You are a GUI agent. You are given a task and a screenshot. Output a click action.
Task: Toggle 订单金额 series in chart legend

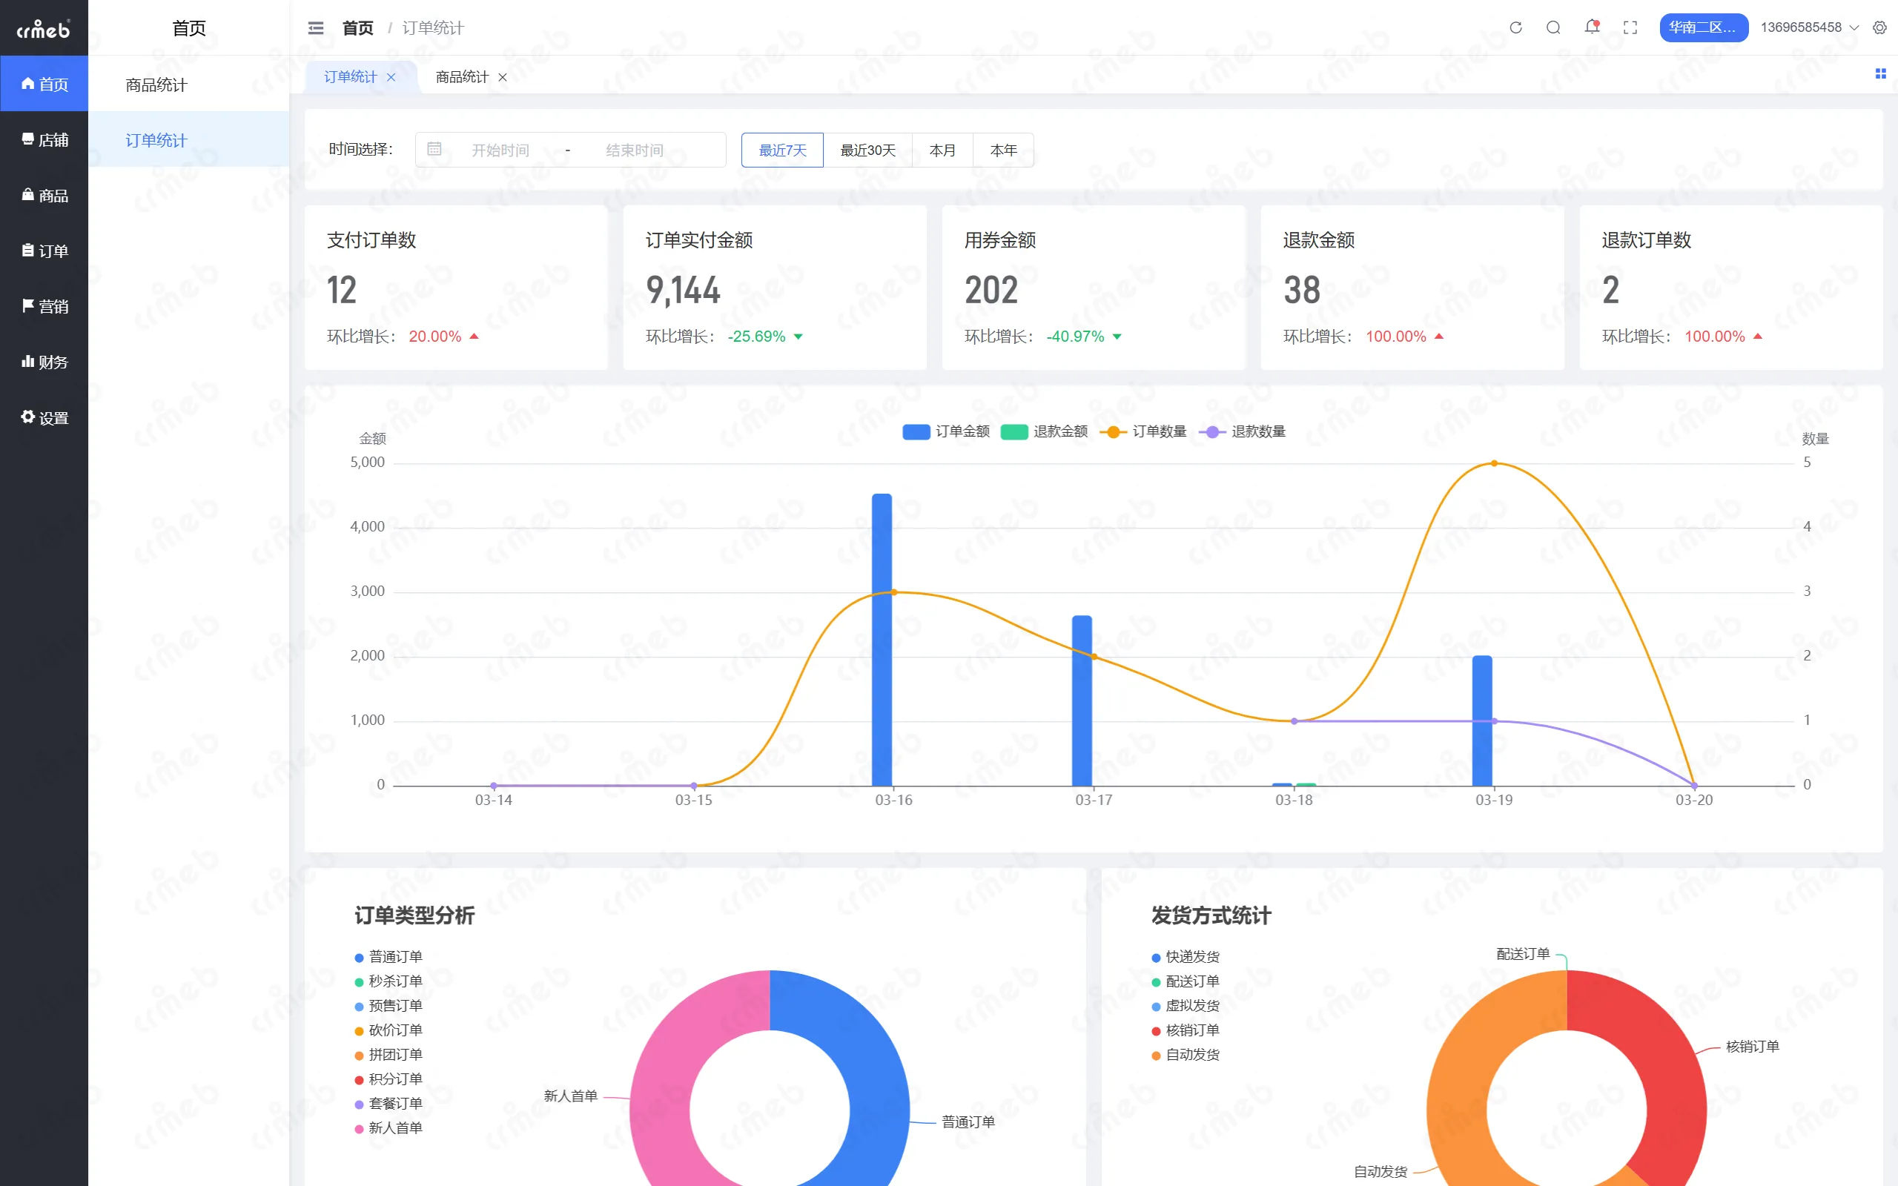pyautogui.click(x=946, y=431)
